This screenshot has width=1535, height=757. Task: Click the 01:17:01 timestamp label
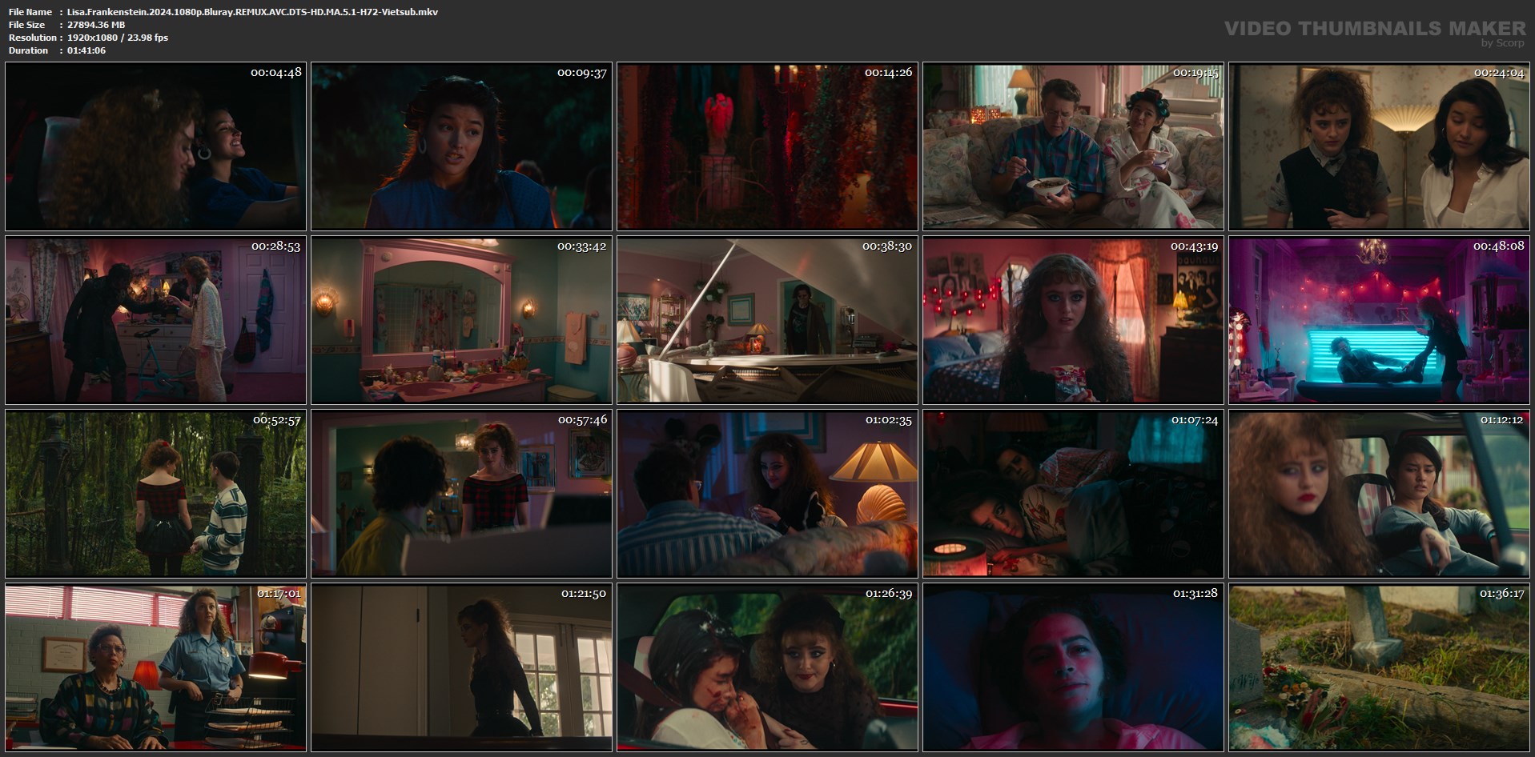click(279, 594)
